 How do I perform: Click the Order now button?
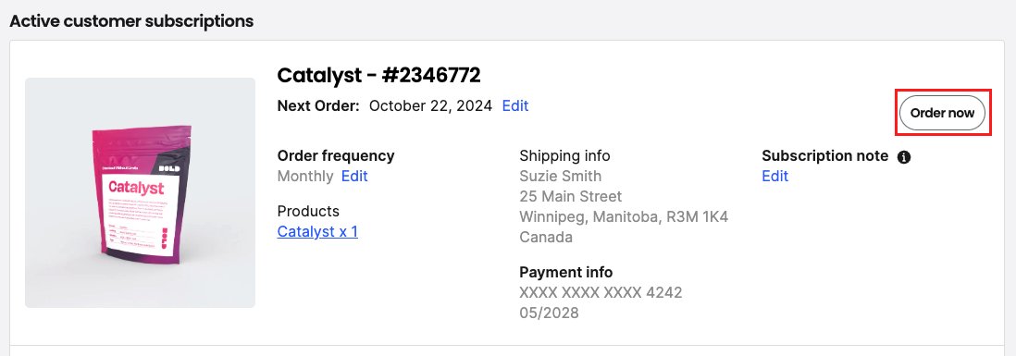(x=942, y=113)
